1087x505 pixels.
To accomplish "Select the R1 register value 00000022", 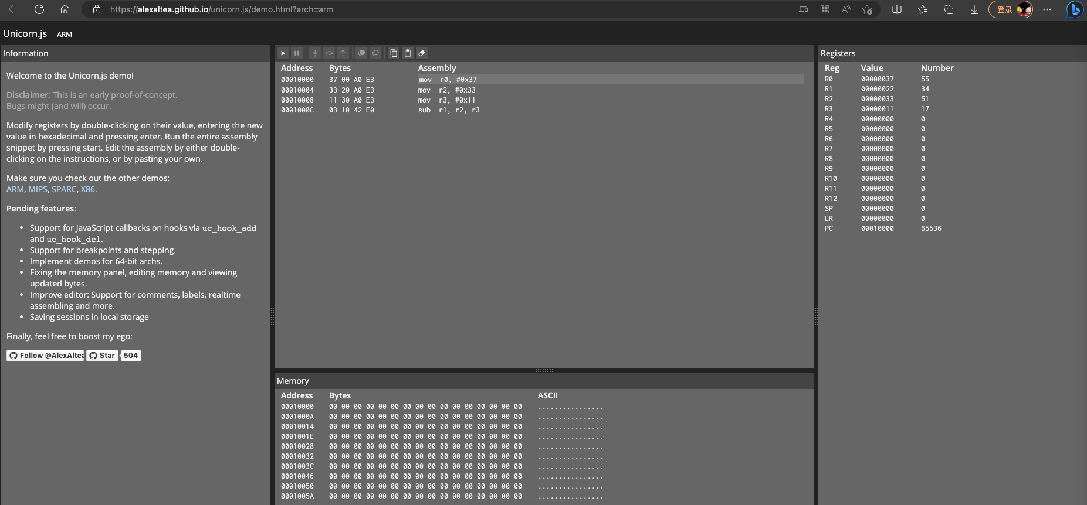I will point(877,89).
